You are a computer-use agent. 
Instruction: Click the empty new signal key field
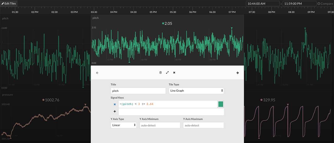171,112
